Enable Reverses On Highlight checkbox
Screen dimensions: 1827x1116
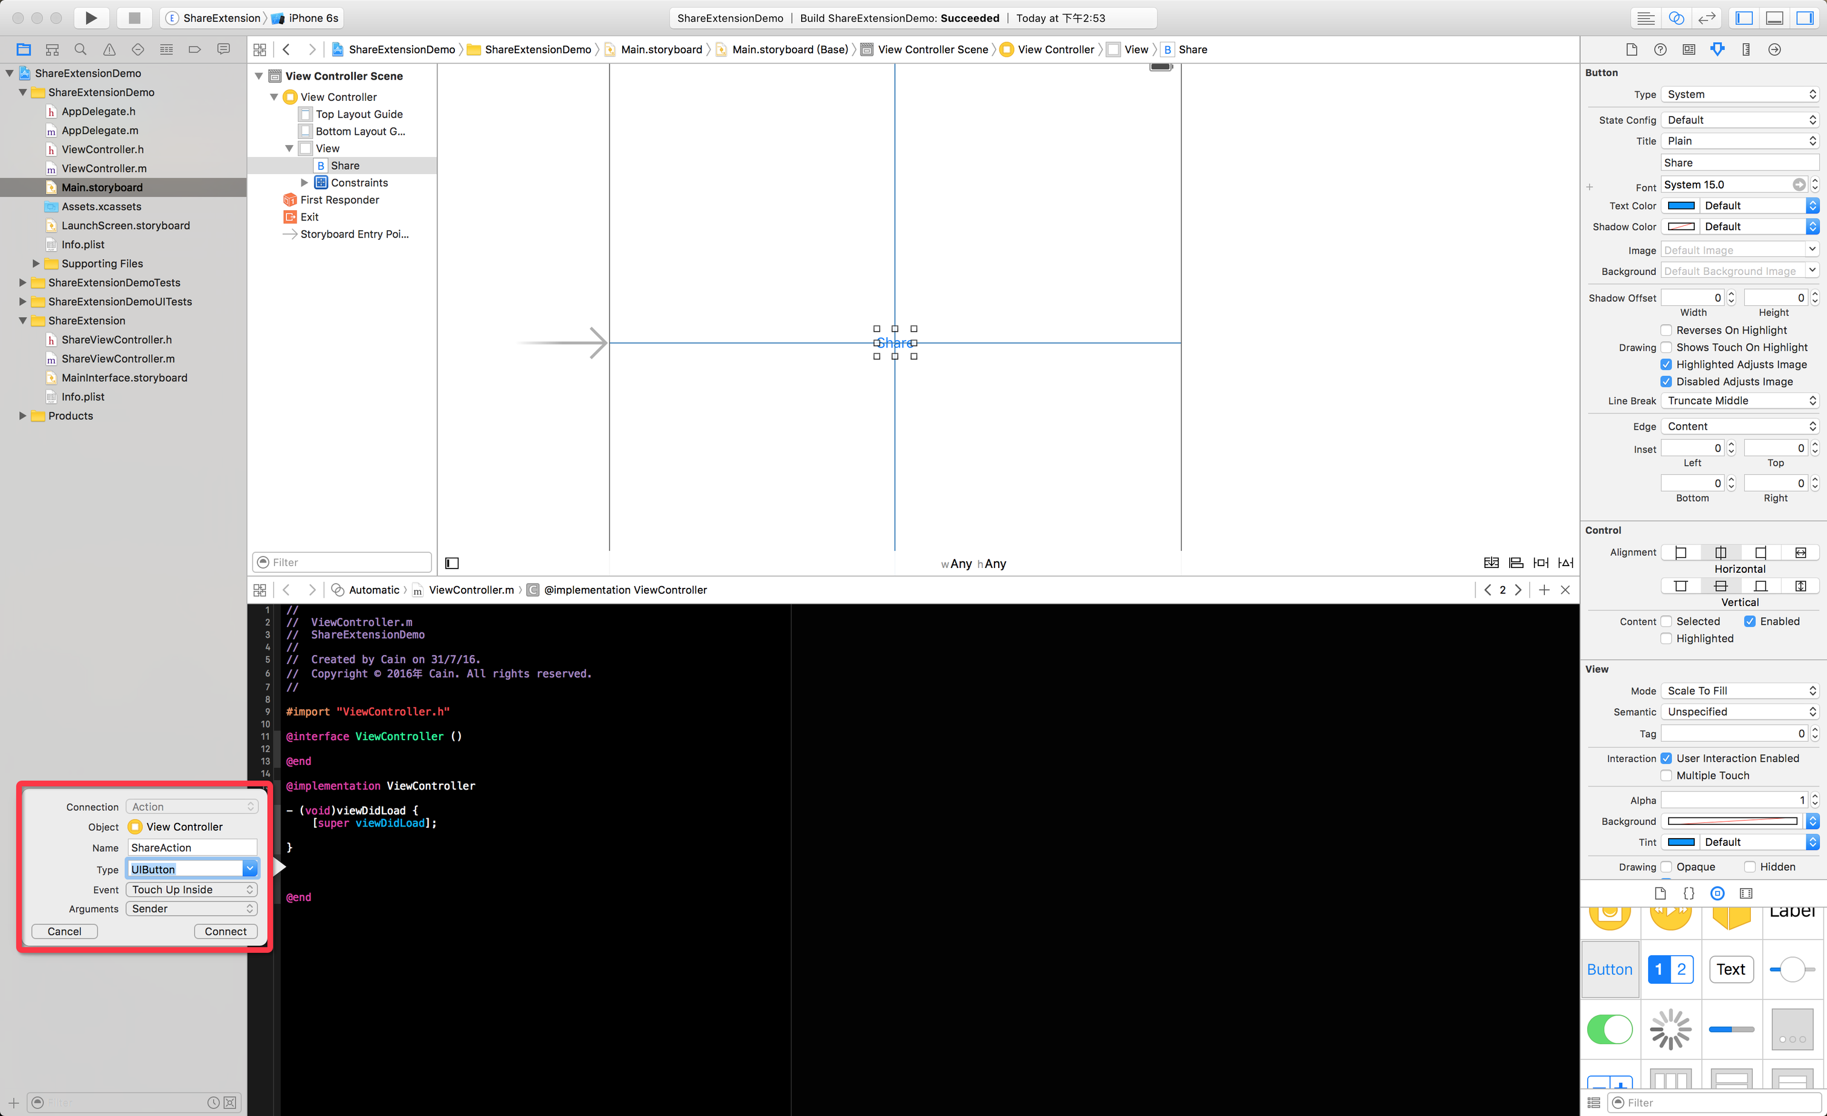1667,330
